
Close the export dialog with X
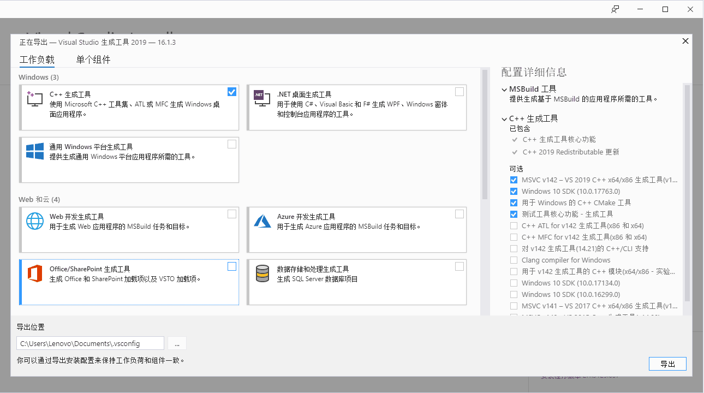pyautogui.click(x=685, y=41)
